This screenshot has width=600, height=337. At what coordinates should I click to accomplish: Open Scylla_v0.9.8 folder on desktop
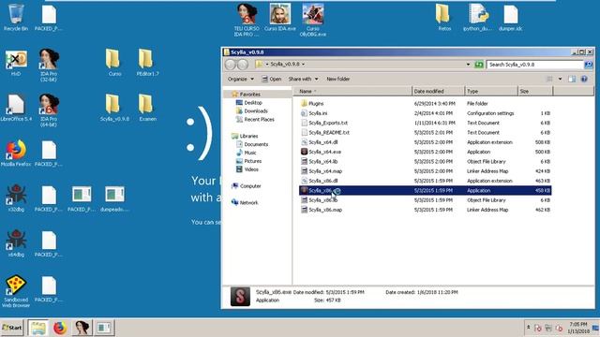[114, 108]
